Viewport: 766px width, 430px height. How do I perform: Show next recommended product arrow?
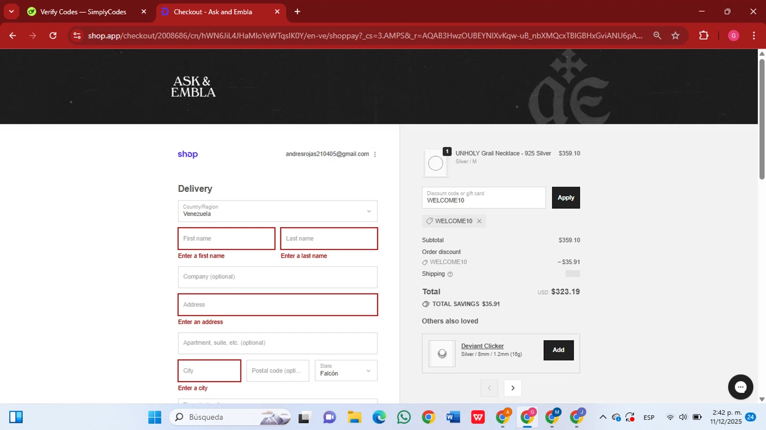[x=513, y=388]
